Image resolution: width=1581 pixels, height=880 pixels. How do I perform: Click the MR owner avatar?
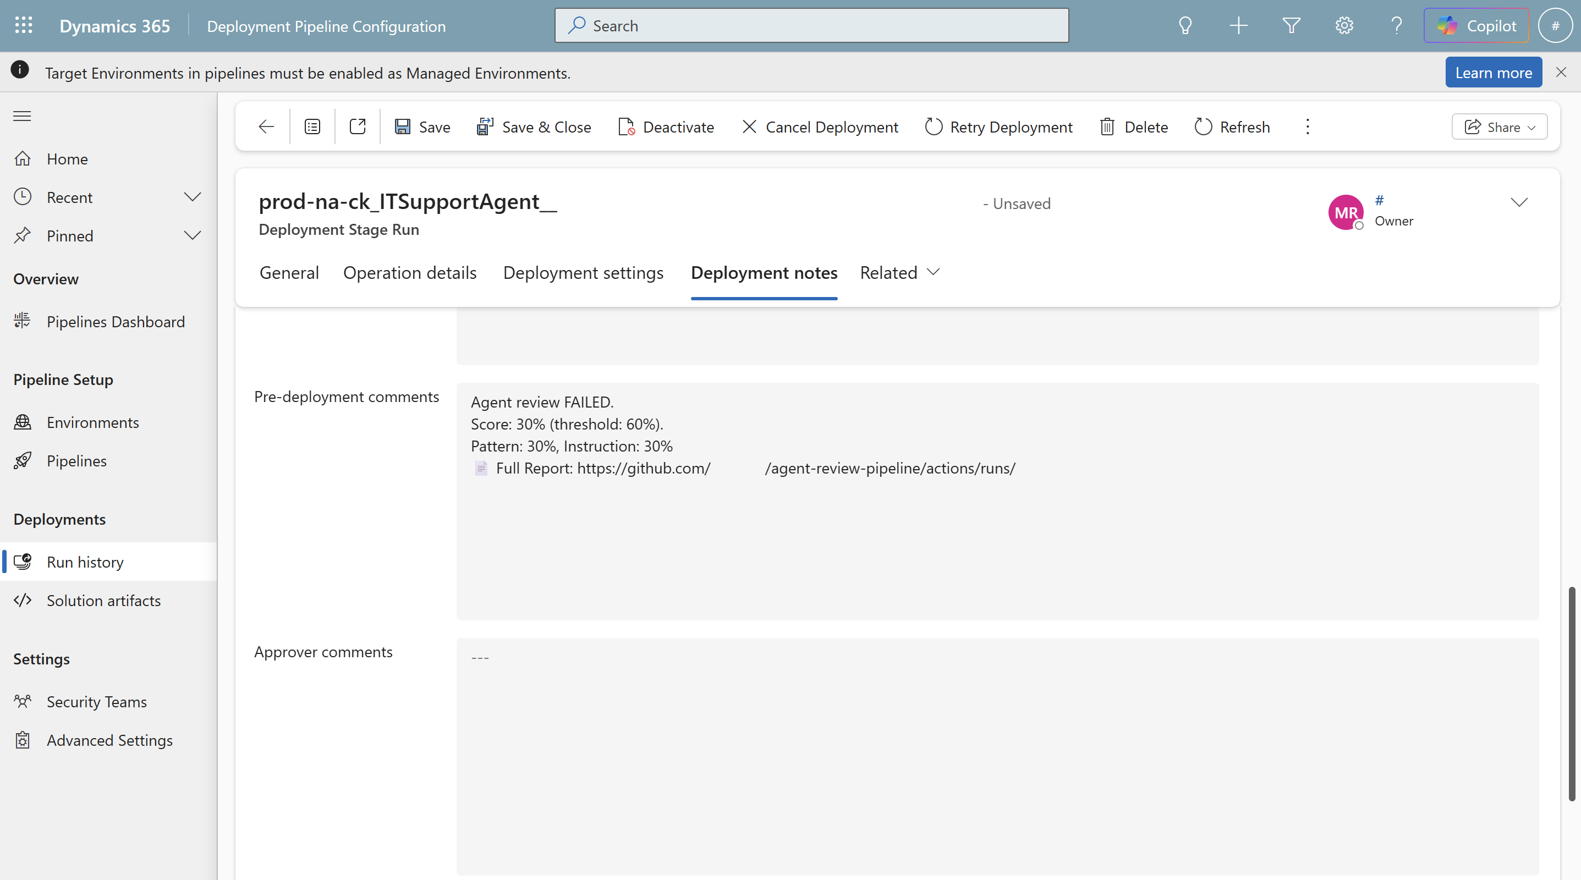pyautogui.click(x=1346, y=212)
